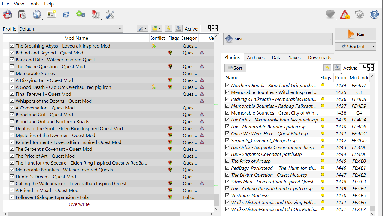This screenshot has height=216, width=383.
Task: Click the Sort plugins button
Action: [235, 68]
